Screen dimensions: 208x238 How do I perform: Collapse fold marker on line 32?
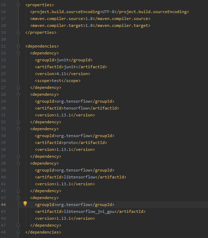tap(18, 122)
